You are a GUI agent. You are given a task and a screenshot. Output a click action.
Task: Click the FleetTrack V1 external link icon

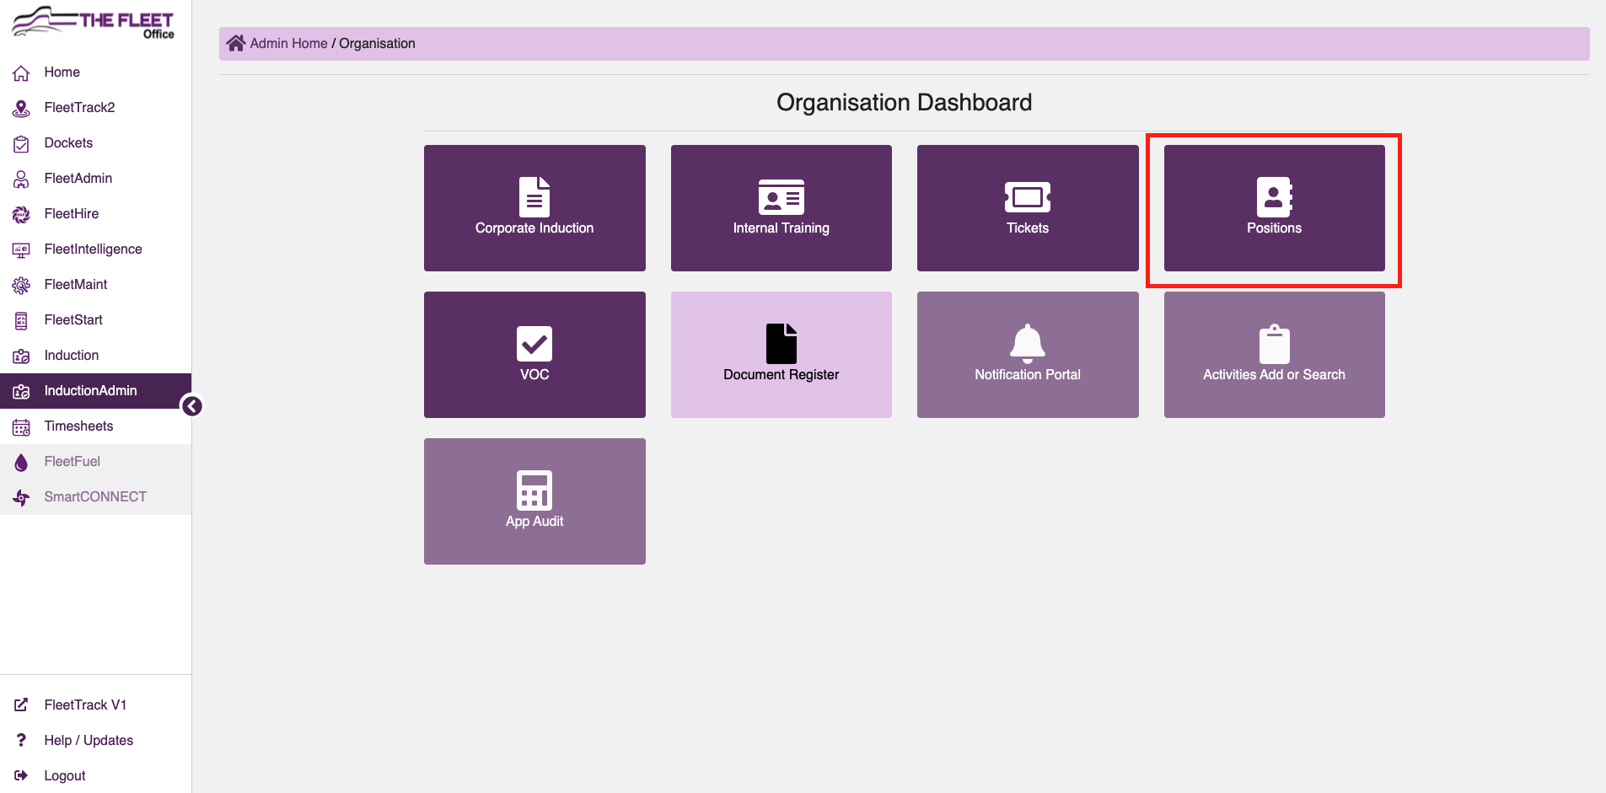pos(21,705)
